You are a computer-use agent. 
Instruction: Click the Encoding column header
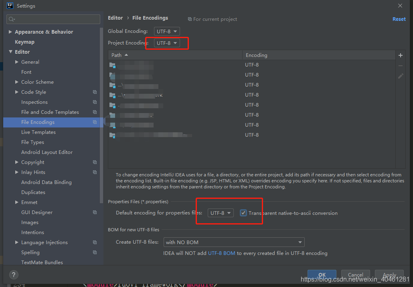(319, 55)
